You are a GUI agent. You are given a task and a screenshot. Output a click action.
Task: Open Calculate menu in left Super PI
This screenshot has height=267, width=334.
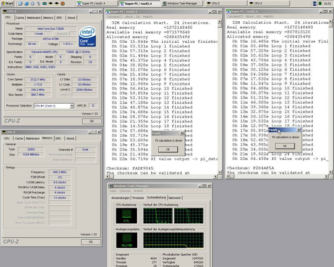[114, 17]
